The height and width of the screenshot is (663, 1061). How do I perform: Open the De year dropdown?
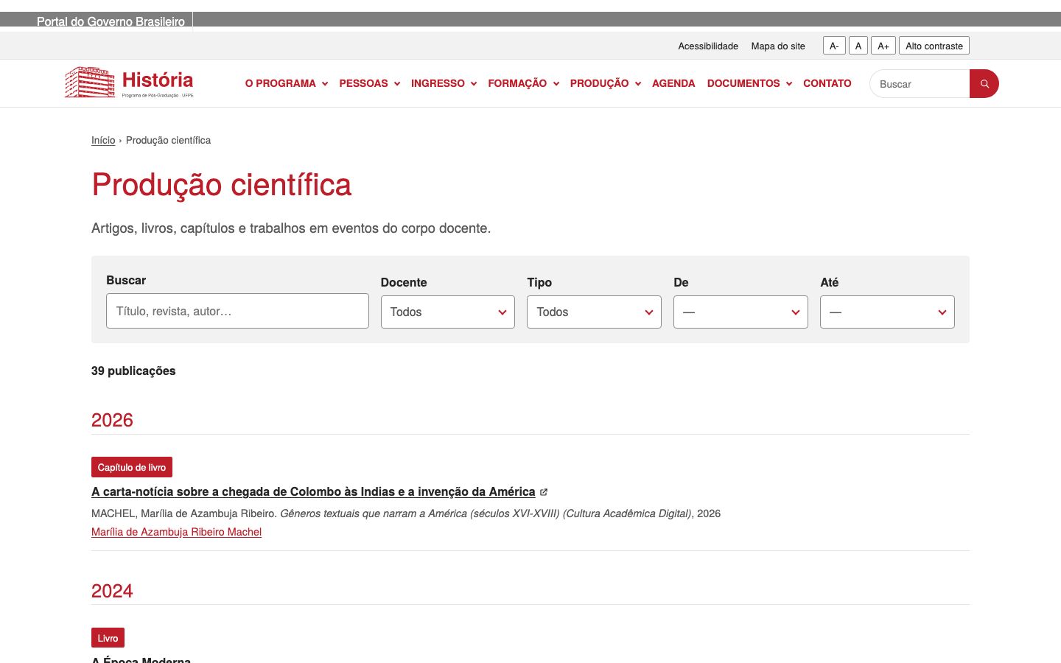pos(740,312)
